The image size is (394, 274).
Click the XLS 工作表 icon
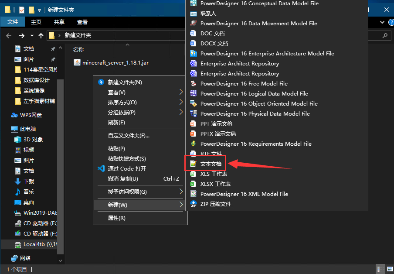point(193,174)
